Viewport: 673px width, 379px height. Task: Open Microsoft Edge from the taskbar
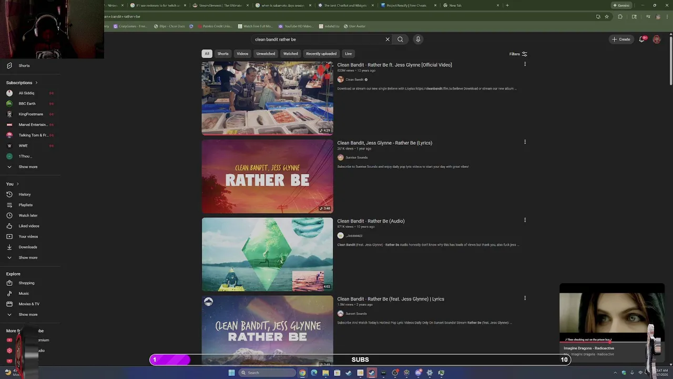(x=314, y=373)
